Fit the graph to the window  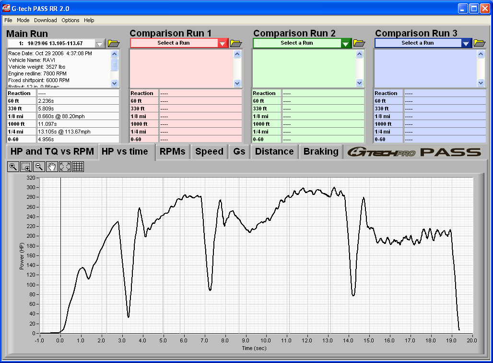[64, 167]
